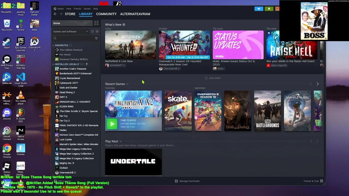The image size is (349, 196).
Task: Select the Google Chrome desktop icon
Action: click(x=7, y=151)
